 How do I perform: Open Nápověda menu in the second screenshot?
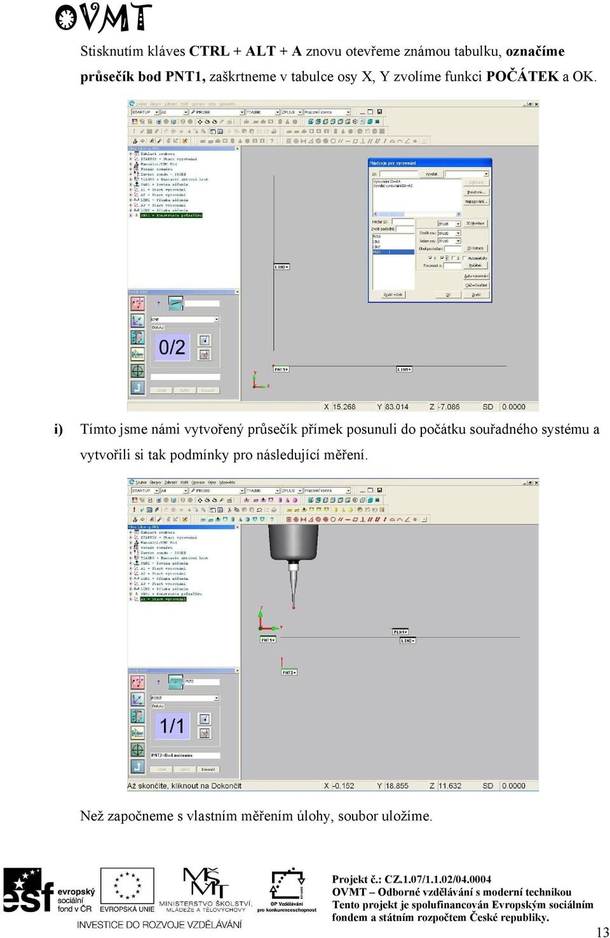pos(227,482)
